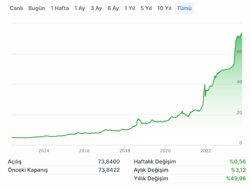The height and width of the screenshot is (190, 251).
Task: Open the 6 Ay chart view
Action: coord(113,8)
